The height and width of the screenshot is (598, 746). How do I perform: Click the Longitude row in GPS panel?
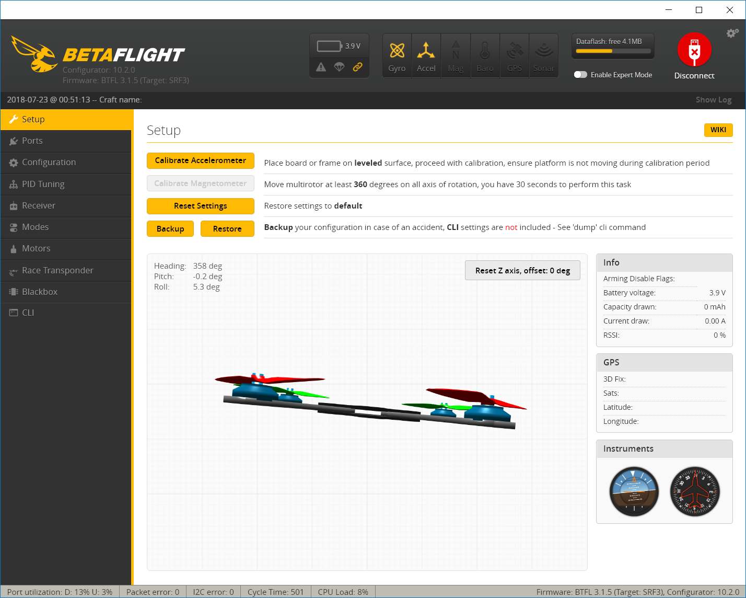pyautogui.click(x=665, y=421)
